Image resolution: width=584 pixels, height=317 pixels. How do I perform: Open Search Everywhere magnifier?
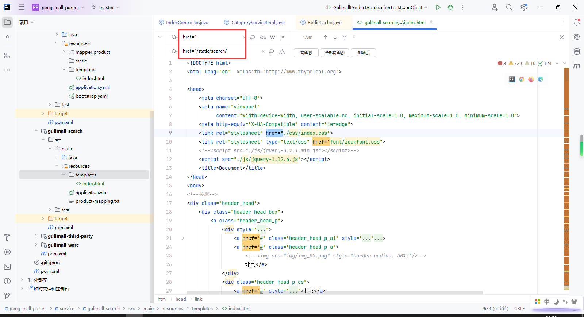(x=509, y=7)
